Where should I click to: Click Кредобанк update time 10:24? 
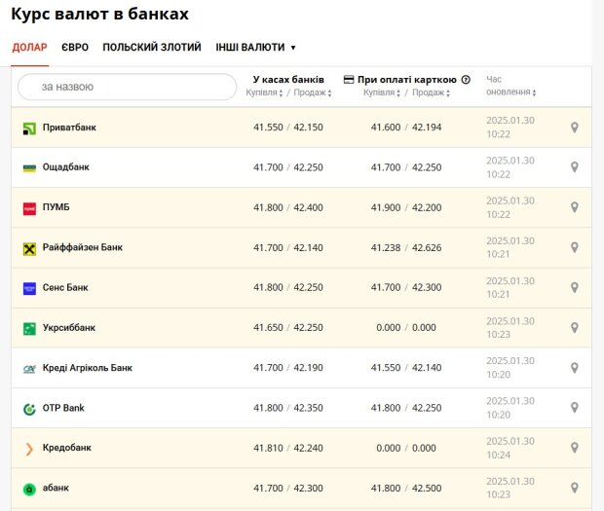[499, 456]
